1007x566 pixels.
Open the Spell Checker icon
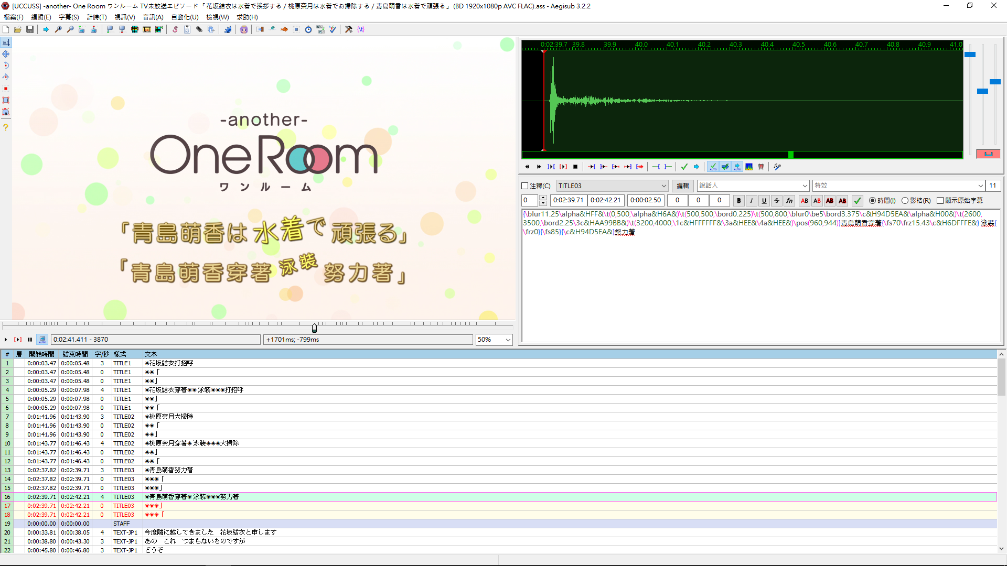click(333, 29)
